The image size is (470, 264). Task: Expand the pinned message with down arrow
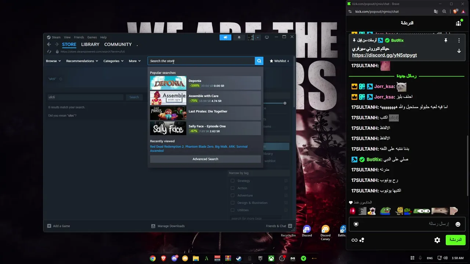click(459, 51)
